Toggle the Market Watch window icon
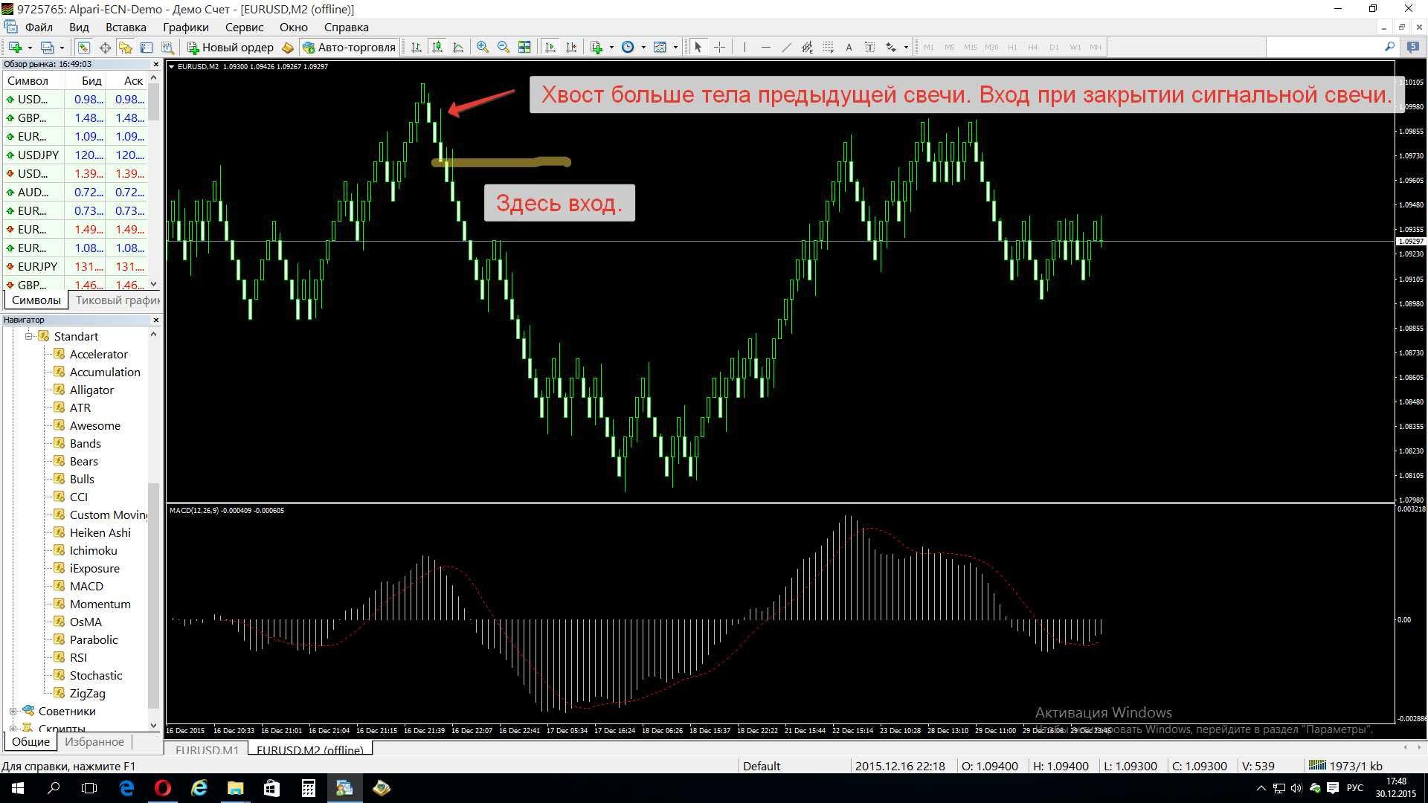This screenshot has height=803, width=1428. (84, 47)
